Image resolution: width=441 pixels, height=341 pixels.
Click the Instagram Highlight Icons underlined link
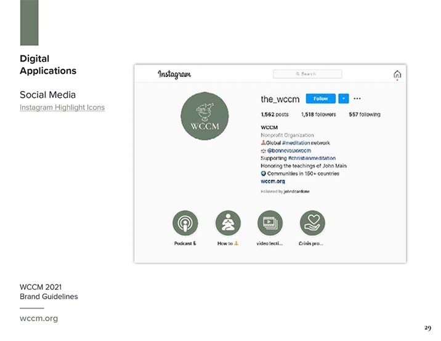[62, 107]
